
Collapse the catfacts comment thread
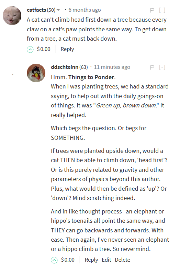[162, 10]
